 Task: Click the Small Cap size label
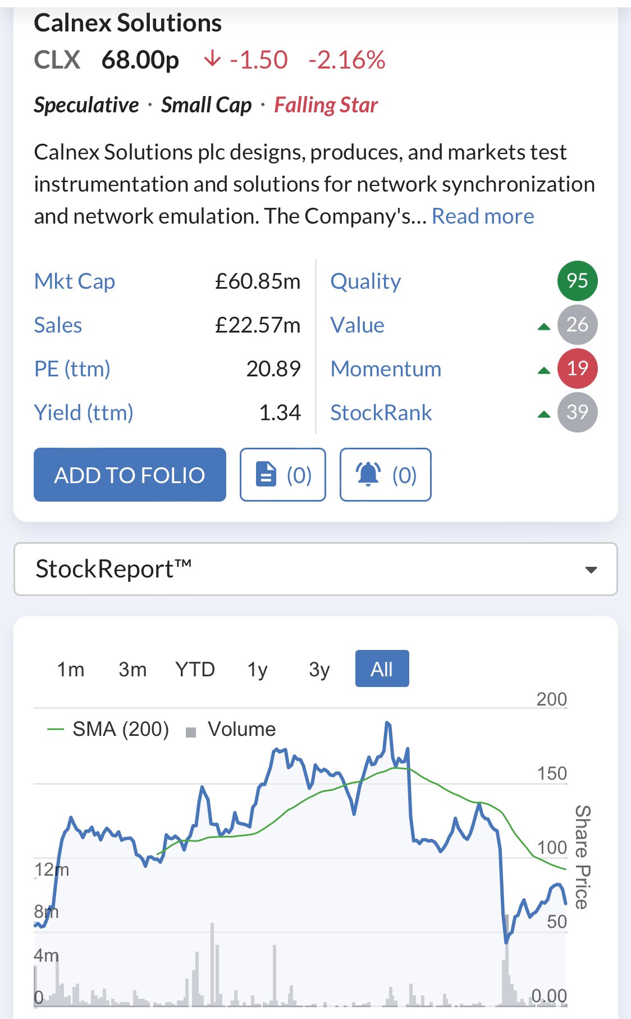(206, 105)
